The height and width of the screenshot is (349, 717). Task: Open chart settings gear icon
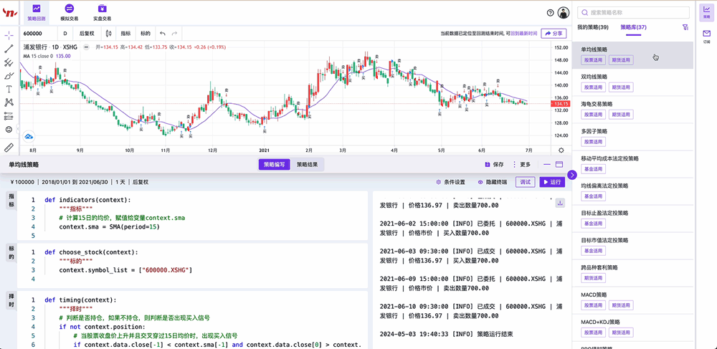pos(561,150)
